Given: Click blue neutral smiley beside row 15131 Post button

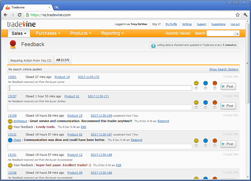Looking at the screenshot, I should point(205,141).
